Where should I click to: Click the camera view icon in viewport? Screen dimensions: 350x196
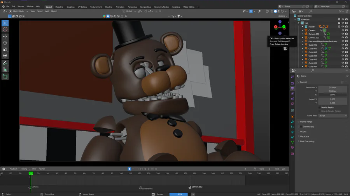(285, 48)
